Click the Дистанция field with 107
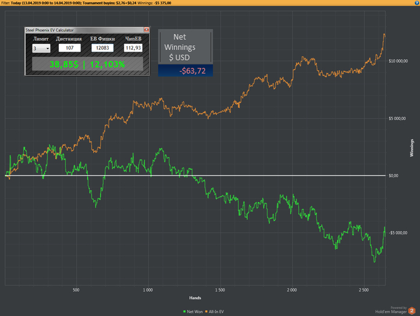 click(x=70, y=48)
